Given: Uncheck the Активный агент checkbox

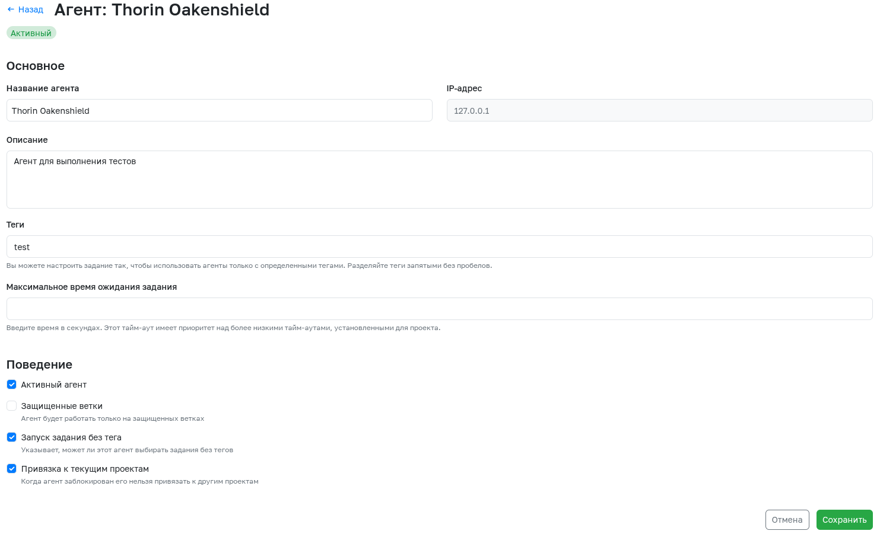Looking at the screenshot, I should [11, 385].
